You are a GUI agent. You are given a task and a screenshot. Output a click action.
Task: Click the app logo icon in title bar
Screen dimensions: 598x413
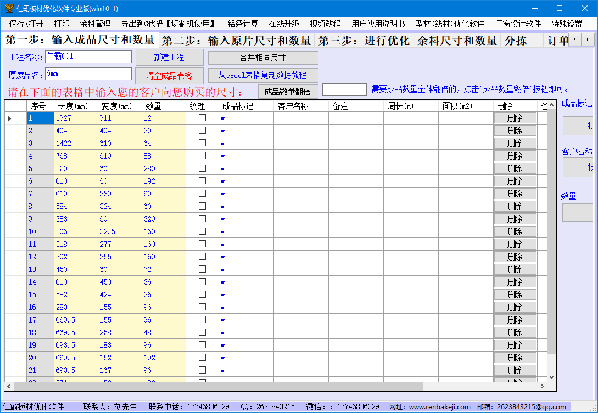[x=9, y=8]
